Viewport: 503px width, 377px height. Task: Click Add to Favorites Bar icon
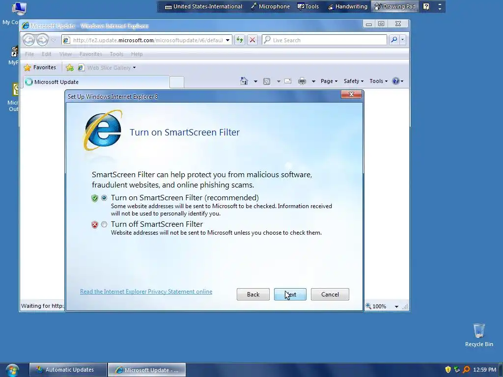pyautogui.click(x=70, y=68)
